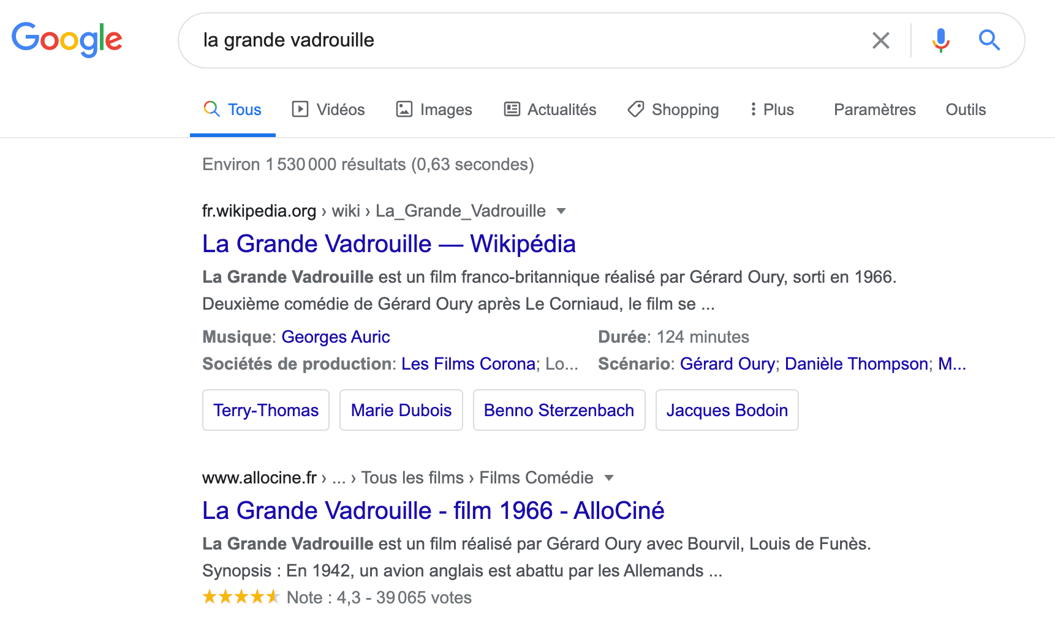Viewport: 1055px width, 634px height.
Task: Select the Terry-Thomas suggestion chip
Action: pyautogui.click(x=265, y=410)
